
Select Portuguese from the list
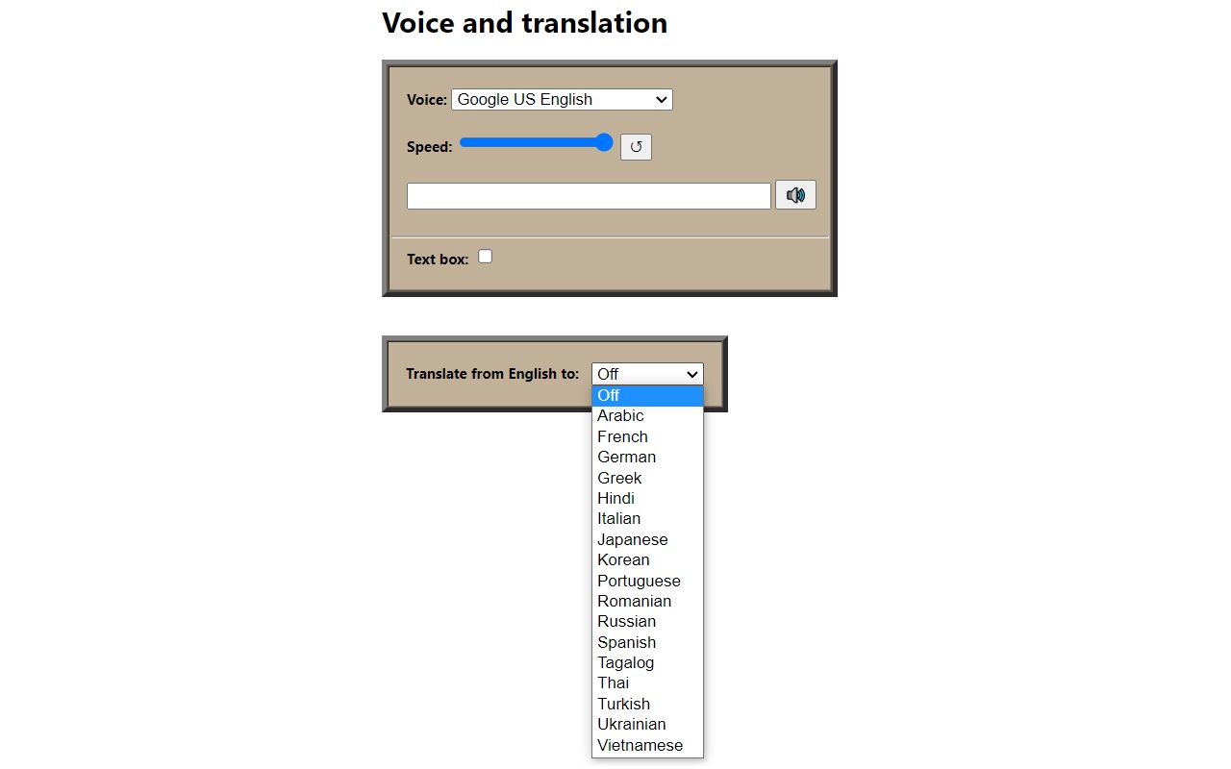[639, 581]
